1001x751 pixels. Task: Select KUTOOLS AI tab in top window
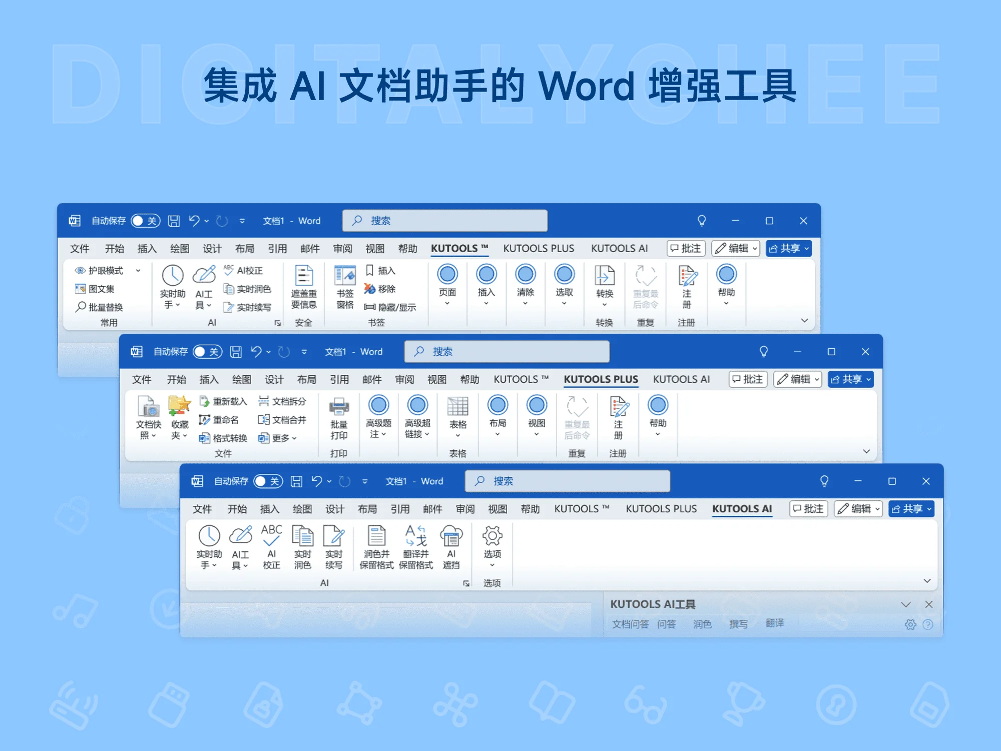click(619, 248)
